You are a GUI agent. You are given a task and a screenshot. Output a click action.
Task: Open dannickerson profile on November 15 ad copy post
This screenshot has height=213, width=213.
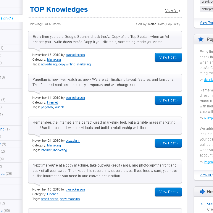[75, 55]
